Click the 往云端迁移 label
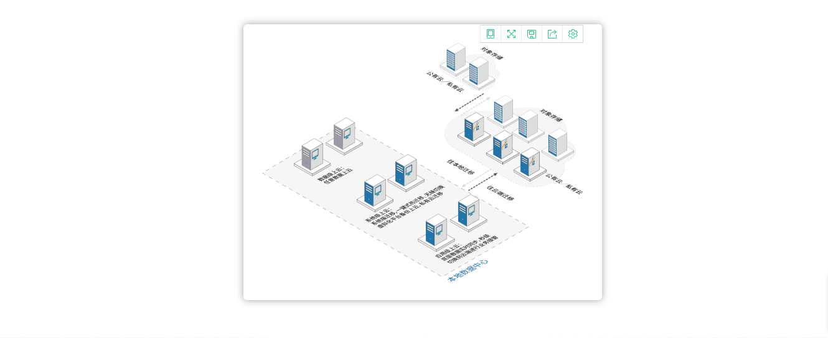 [x=501, y=193]
